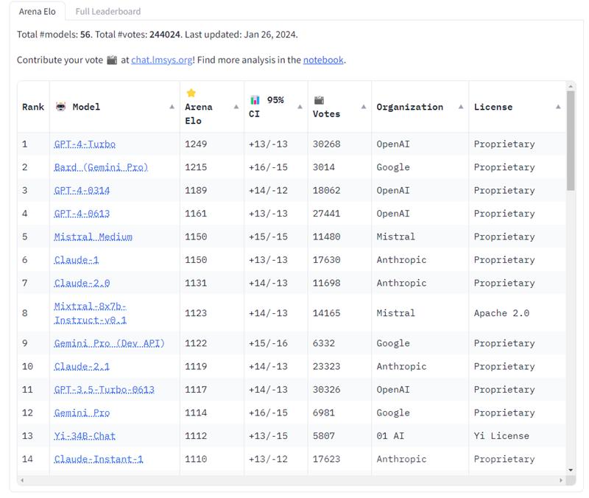This screenshot has width=589, height=498.
Task: Click the votes value 11480
Action: pos(326,236)
